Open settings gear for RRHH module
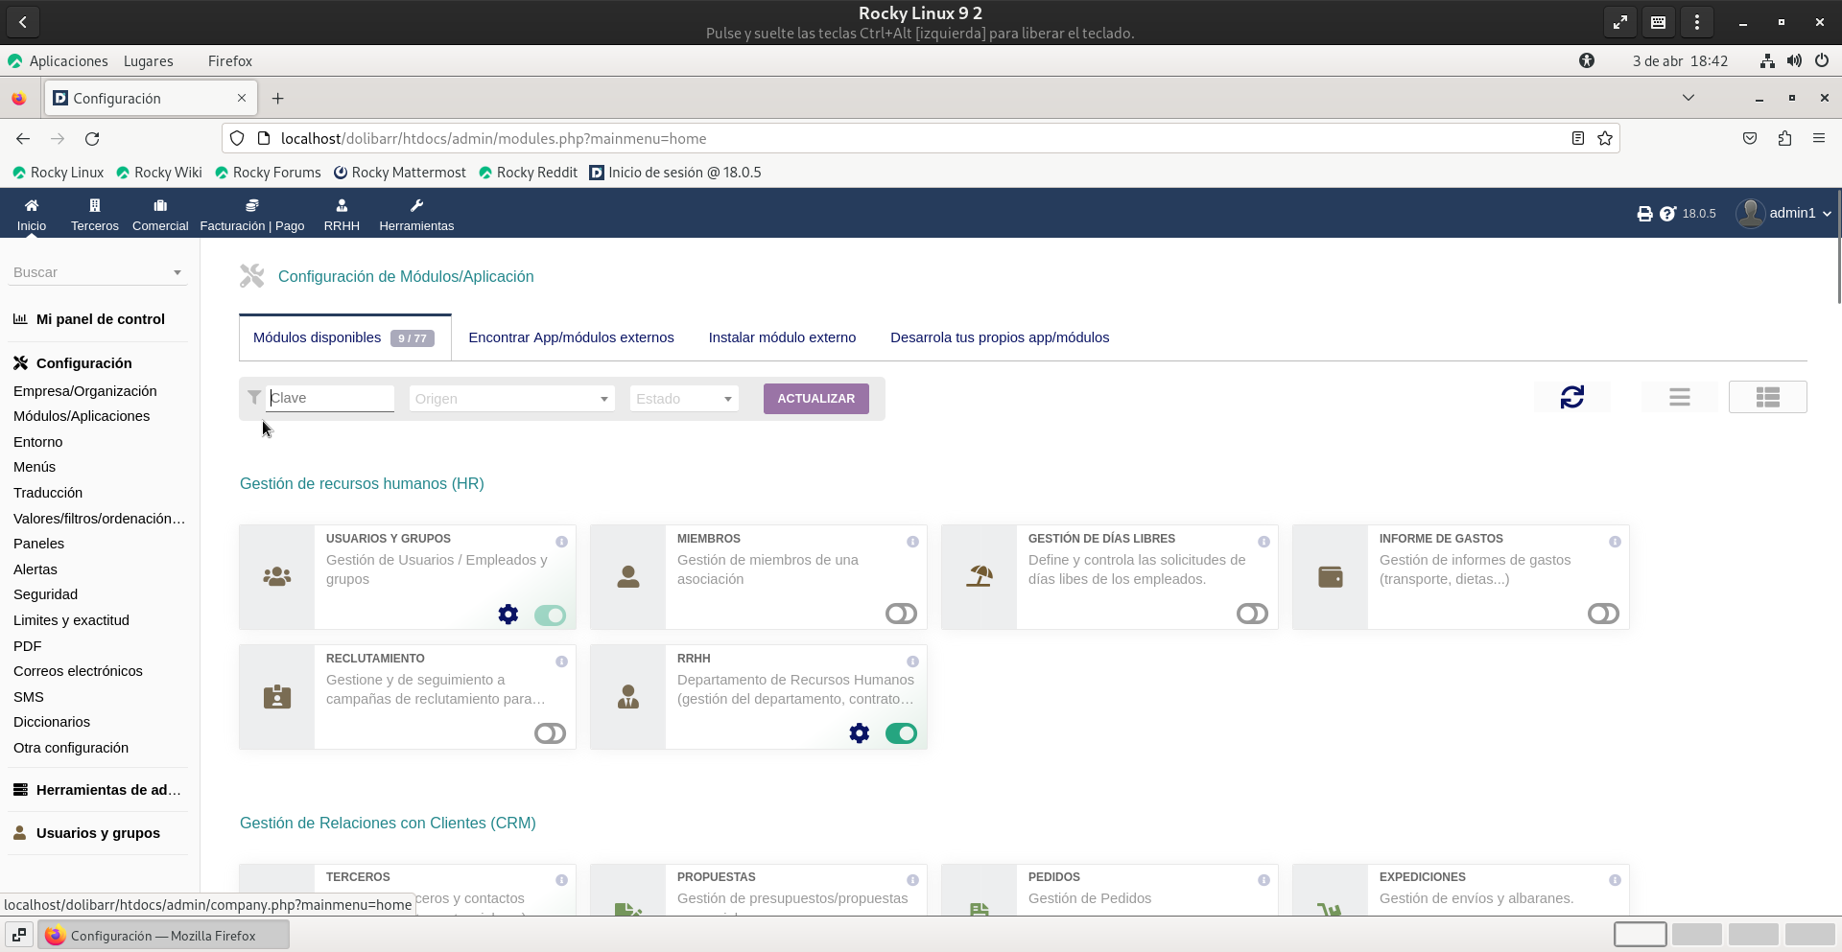This screenshot has height=952, width=1842. coord(859,733)
